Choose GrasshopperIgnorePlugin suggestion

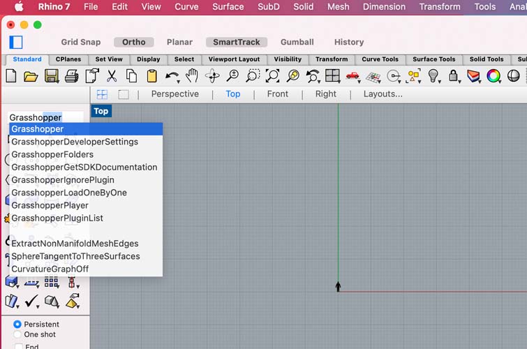click(86, 180)
